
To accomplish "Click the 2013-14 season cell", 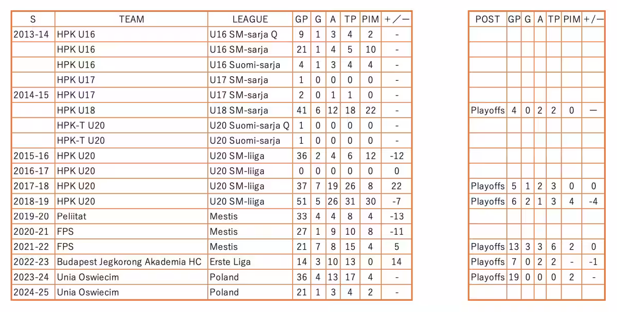I will pos(32,34).
